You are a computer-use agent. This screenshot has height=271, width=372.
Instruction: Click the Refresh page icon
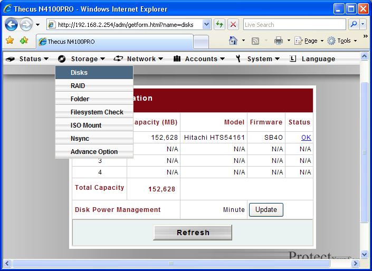(220, 25)
